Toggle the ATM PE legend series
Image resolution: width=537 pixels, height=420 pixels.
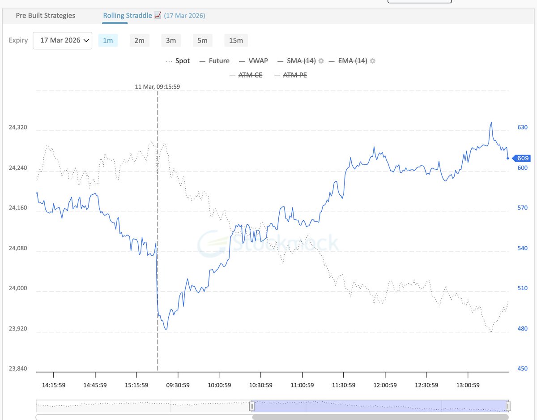click(290, 75)
